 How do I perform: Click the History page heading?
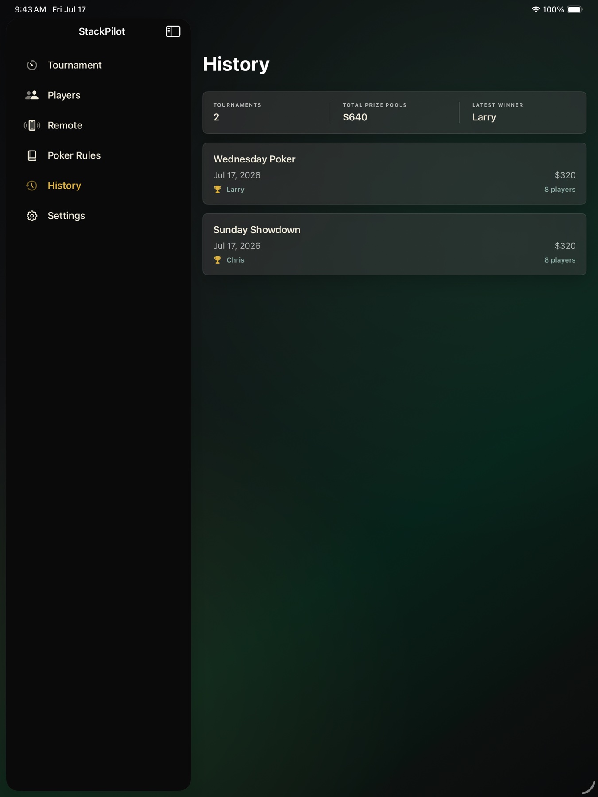coord(236,64)
